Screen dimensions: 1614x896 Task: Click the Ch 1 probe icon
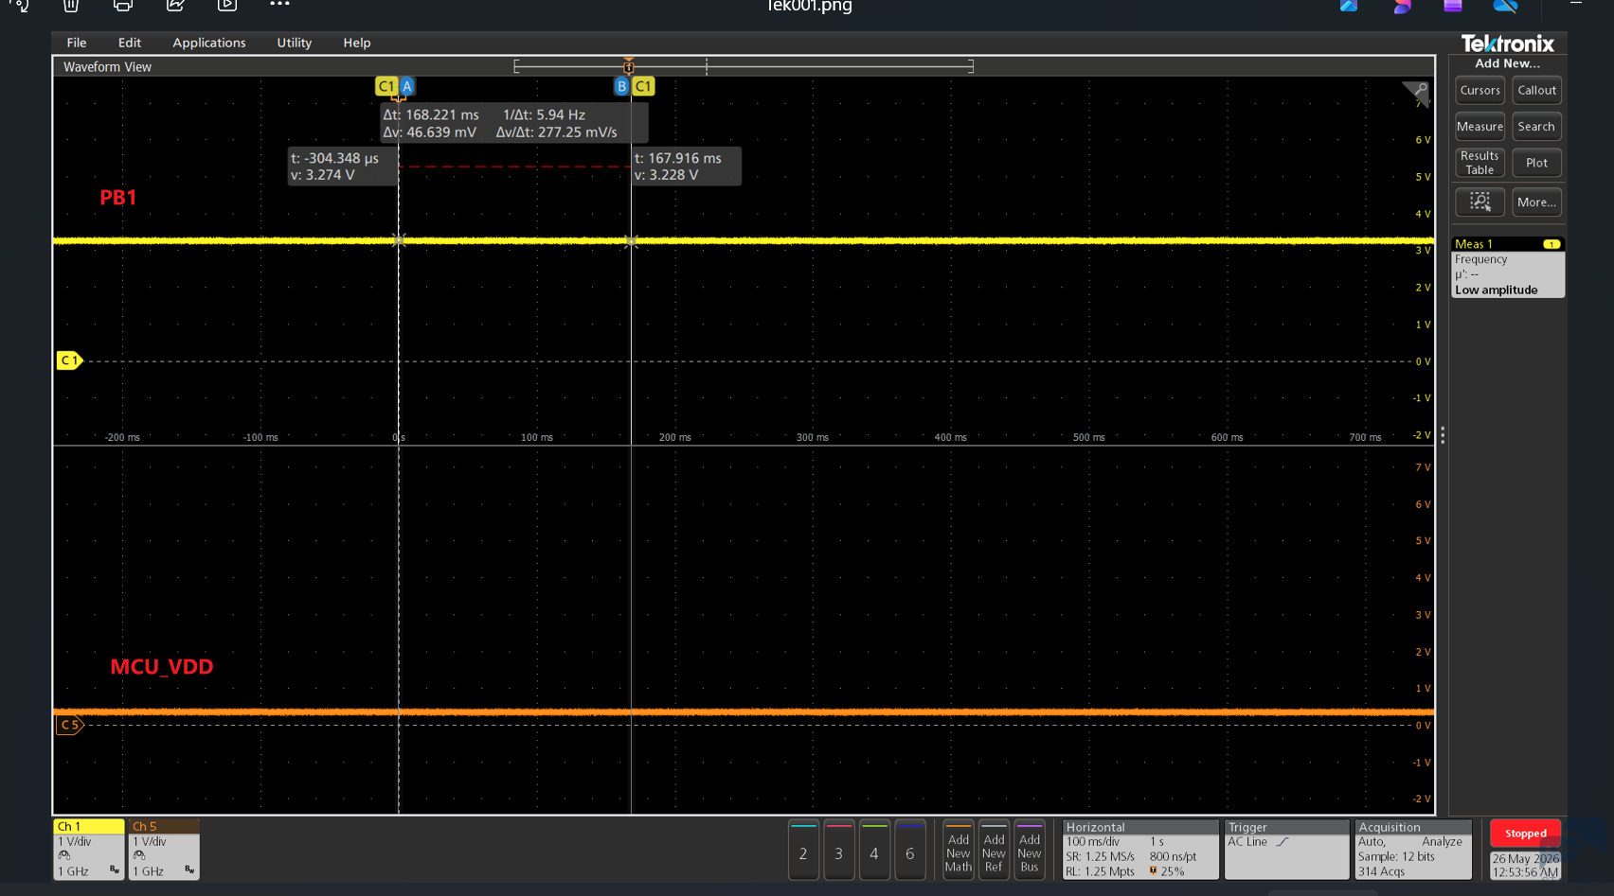64,855
